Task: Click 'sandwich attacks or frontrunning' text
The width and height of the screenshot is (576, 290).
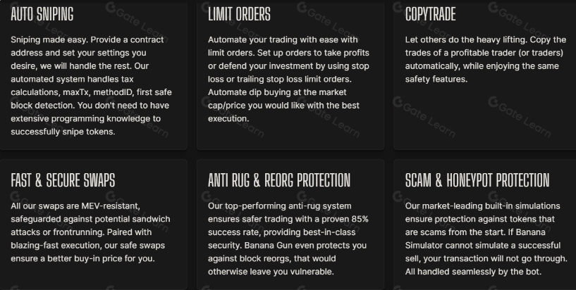Action: (x=90, y=225)
